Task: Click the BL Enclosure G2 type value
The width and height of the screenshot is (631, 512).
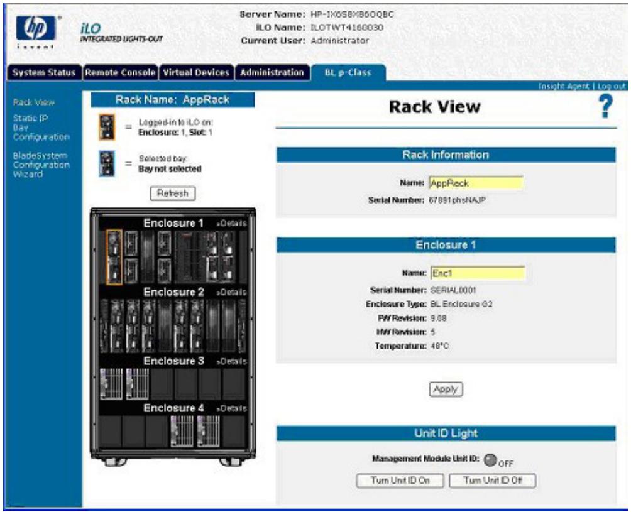Action: pyautogui.click(x=461, y=304)
